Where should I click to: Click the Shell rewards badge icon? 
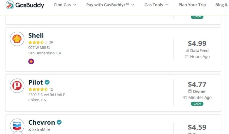tap(31, 62)
